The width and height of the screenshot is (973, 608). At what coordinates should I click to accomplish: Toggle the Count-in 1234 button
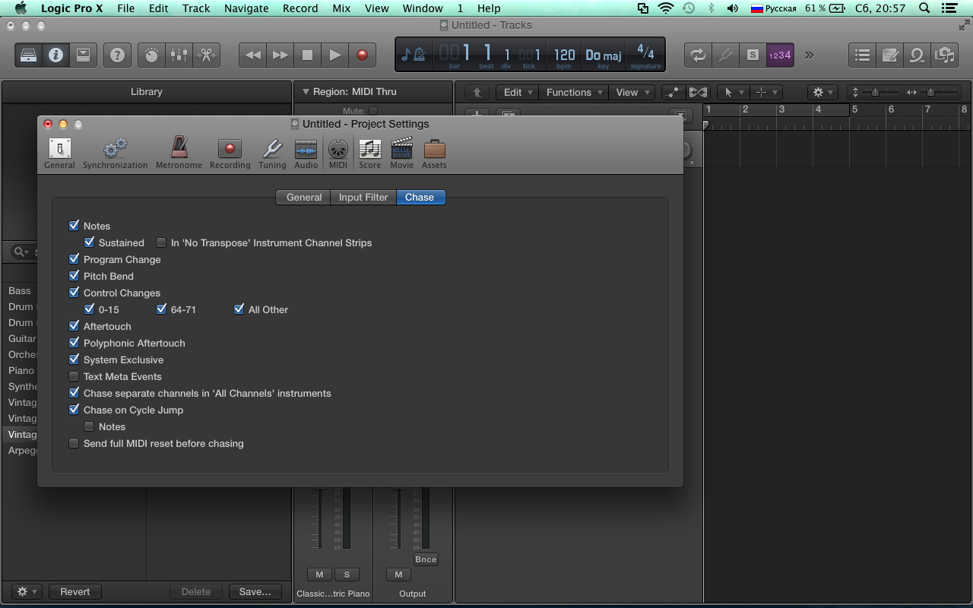tap(780, 55)
